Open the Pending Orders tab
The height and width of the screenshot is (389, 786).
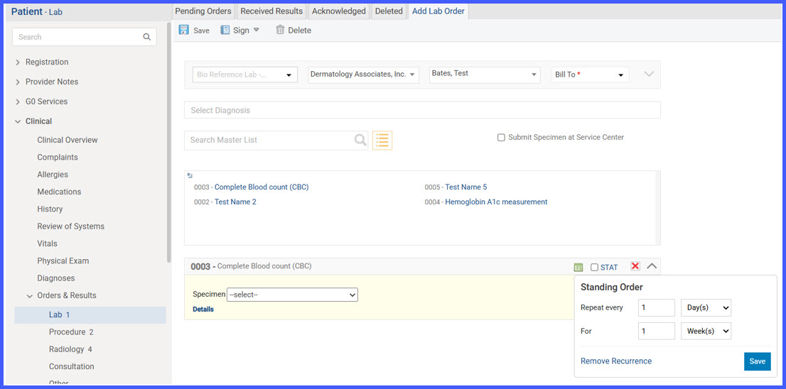pyautogui.click(x=203, y=11)
